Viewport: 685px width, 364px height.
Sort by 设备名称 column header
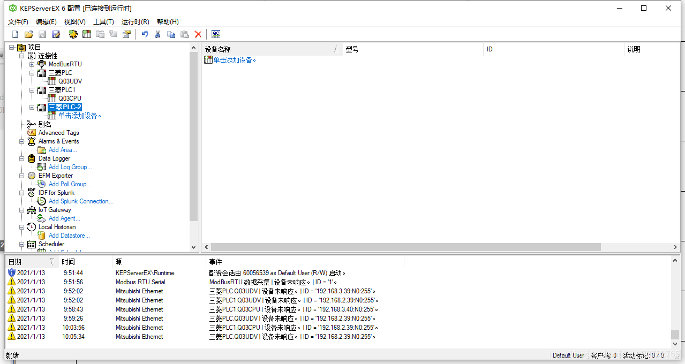[x=272, y=49]
